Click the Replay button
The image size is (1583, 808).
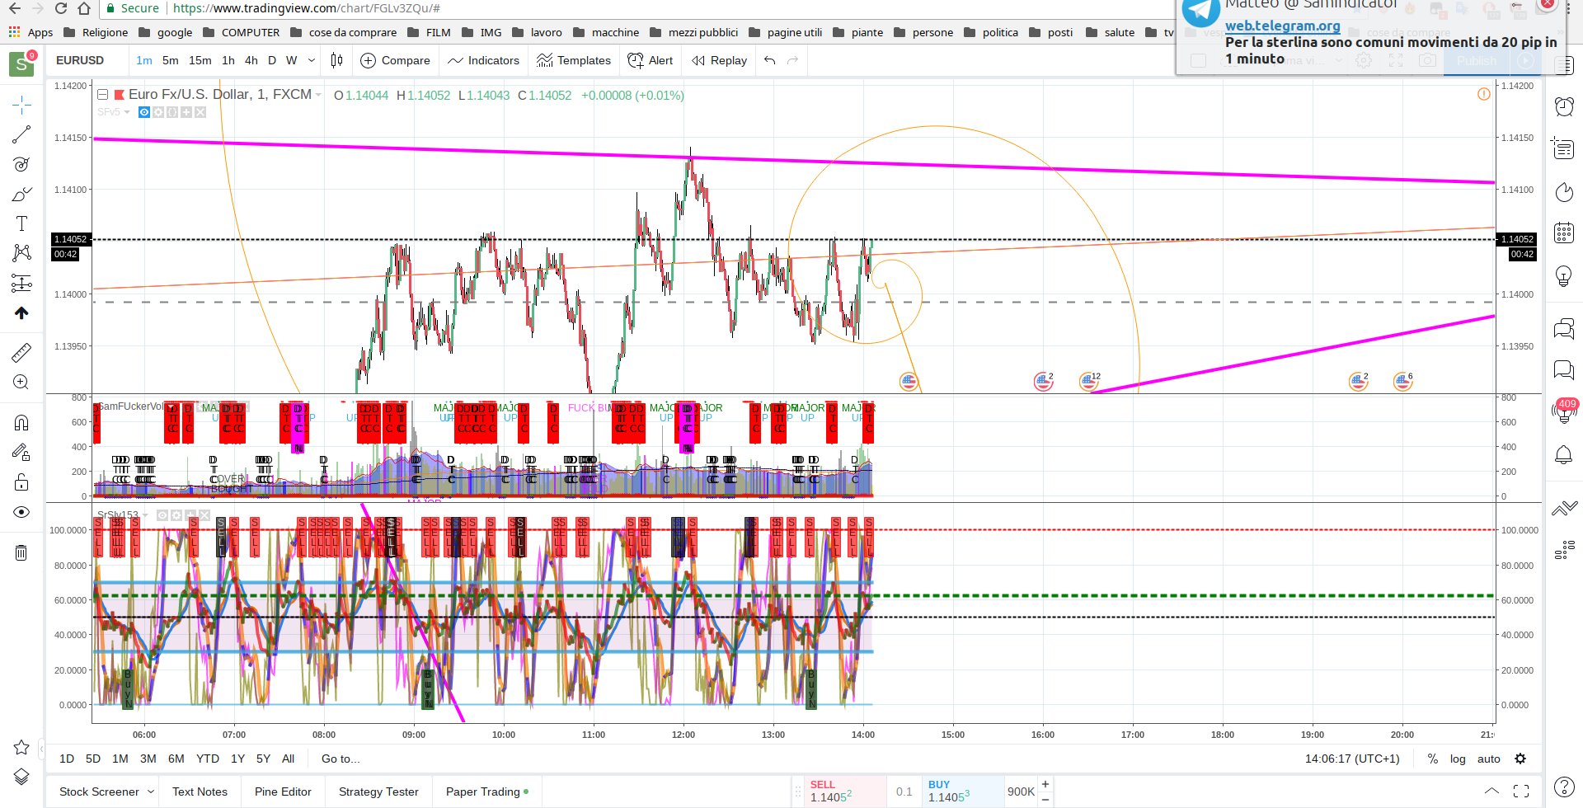[x=720, y=60]
